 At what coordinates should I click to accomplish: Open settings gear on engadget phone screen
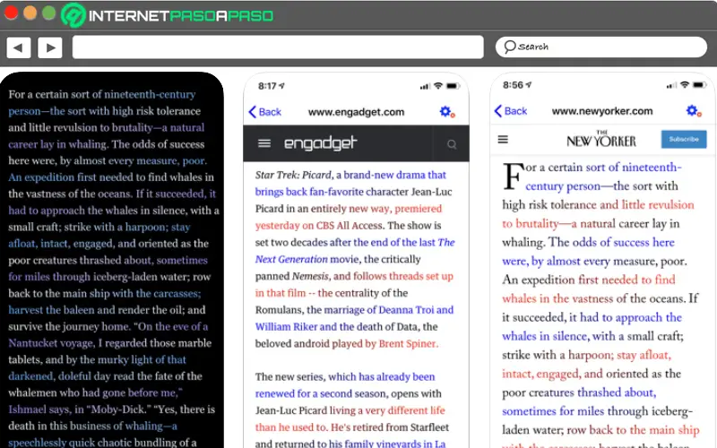click(446, 111)
